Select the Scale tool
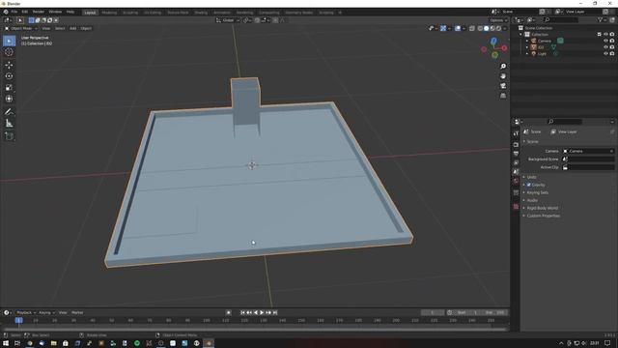 point(9,88)
